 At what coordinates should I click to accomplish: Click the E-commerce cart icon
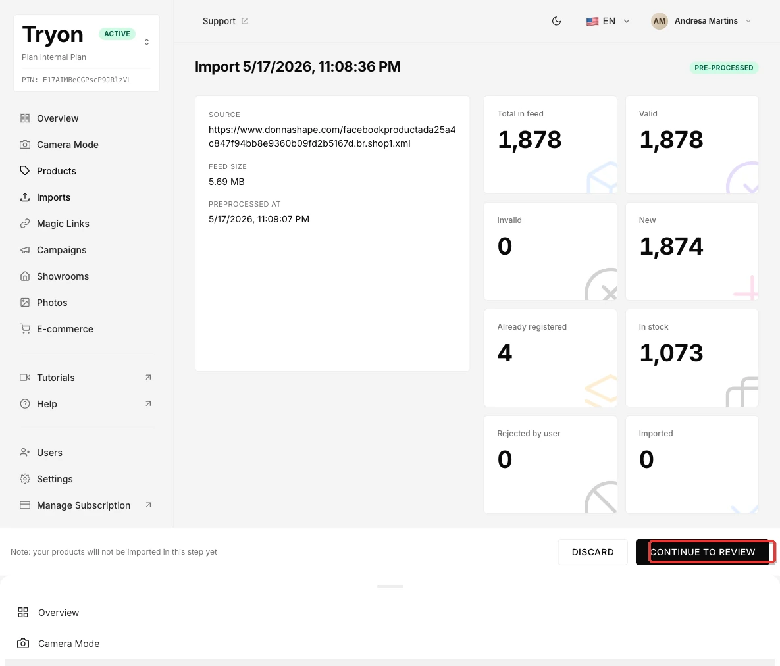[25, 329]
